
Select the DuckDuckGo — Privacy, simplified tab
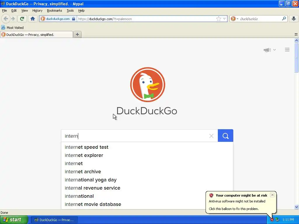(36, 35)
